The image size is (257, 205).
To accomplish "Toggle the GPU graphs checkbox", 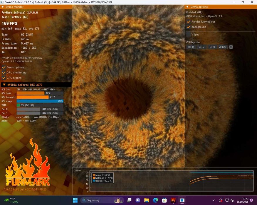I will point(4,78).
